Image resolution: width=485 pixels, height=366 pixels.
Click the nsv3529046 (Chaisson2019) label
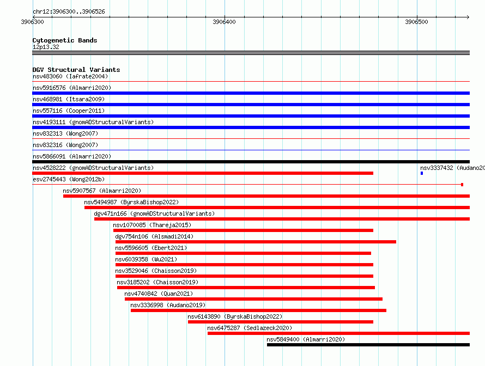click(156, 271)
